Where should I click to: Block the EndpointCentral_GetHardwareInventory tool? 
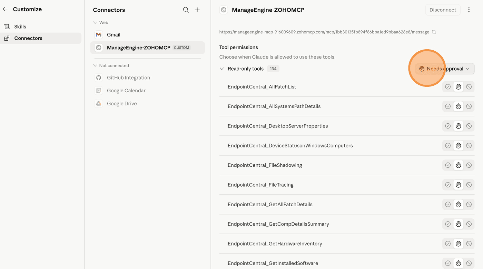pos(469,244)
